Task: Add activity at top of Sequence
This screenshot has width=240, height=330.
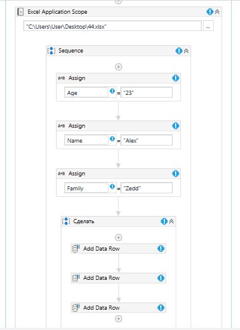Action: pos(119,67)
